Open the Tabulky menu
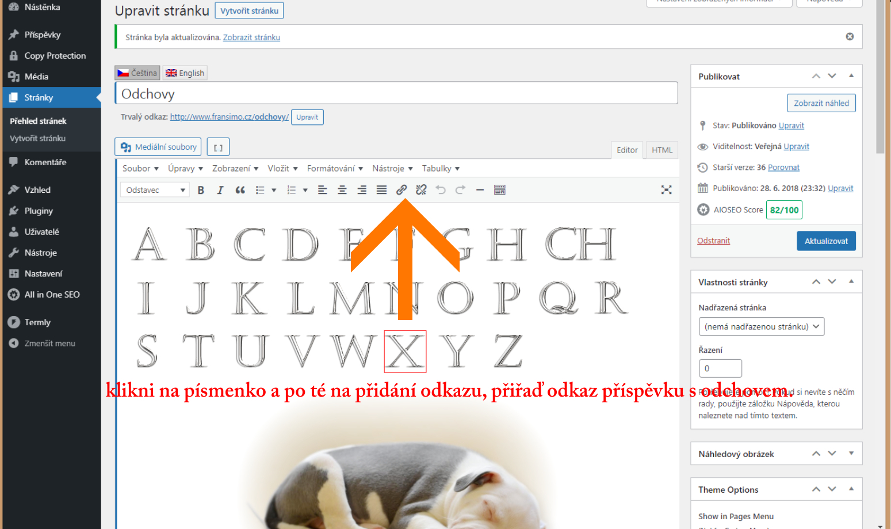891x529 pixels. [x=441, y=169]
